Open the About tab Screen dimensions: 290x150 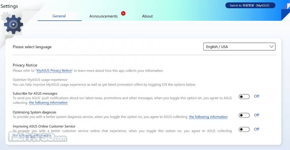tap(148, 16)
